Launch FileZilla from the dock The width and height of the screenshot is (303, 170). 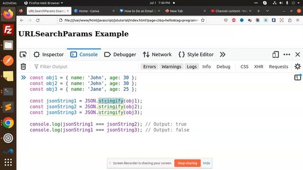[x=8, y=30]
